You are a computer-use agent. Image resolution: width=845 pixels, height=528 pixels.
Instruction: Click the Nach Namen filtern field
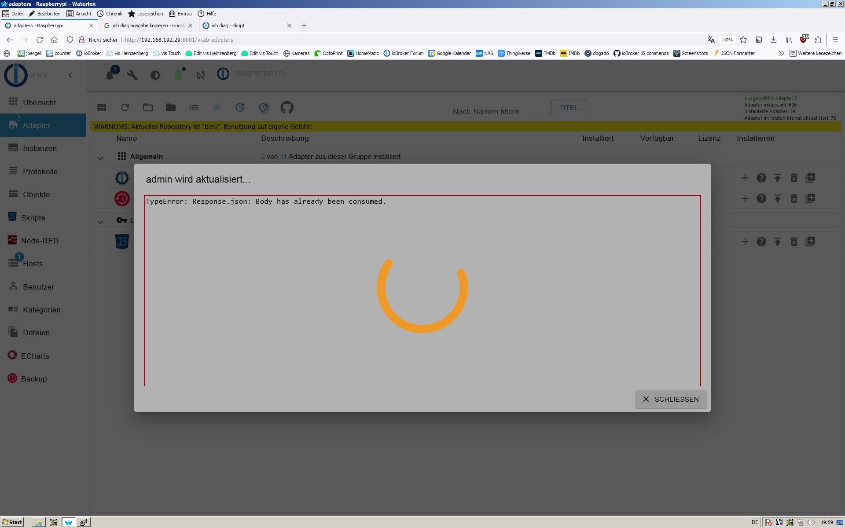coord(499,111)
